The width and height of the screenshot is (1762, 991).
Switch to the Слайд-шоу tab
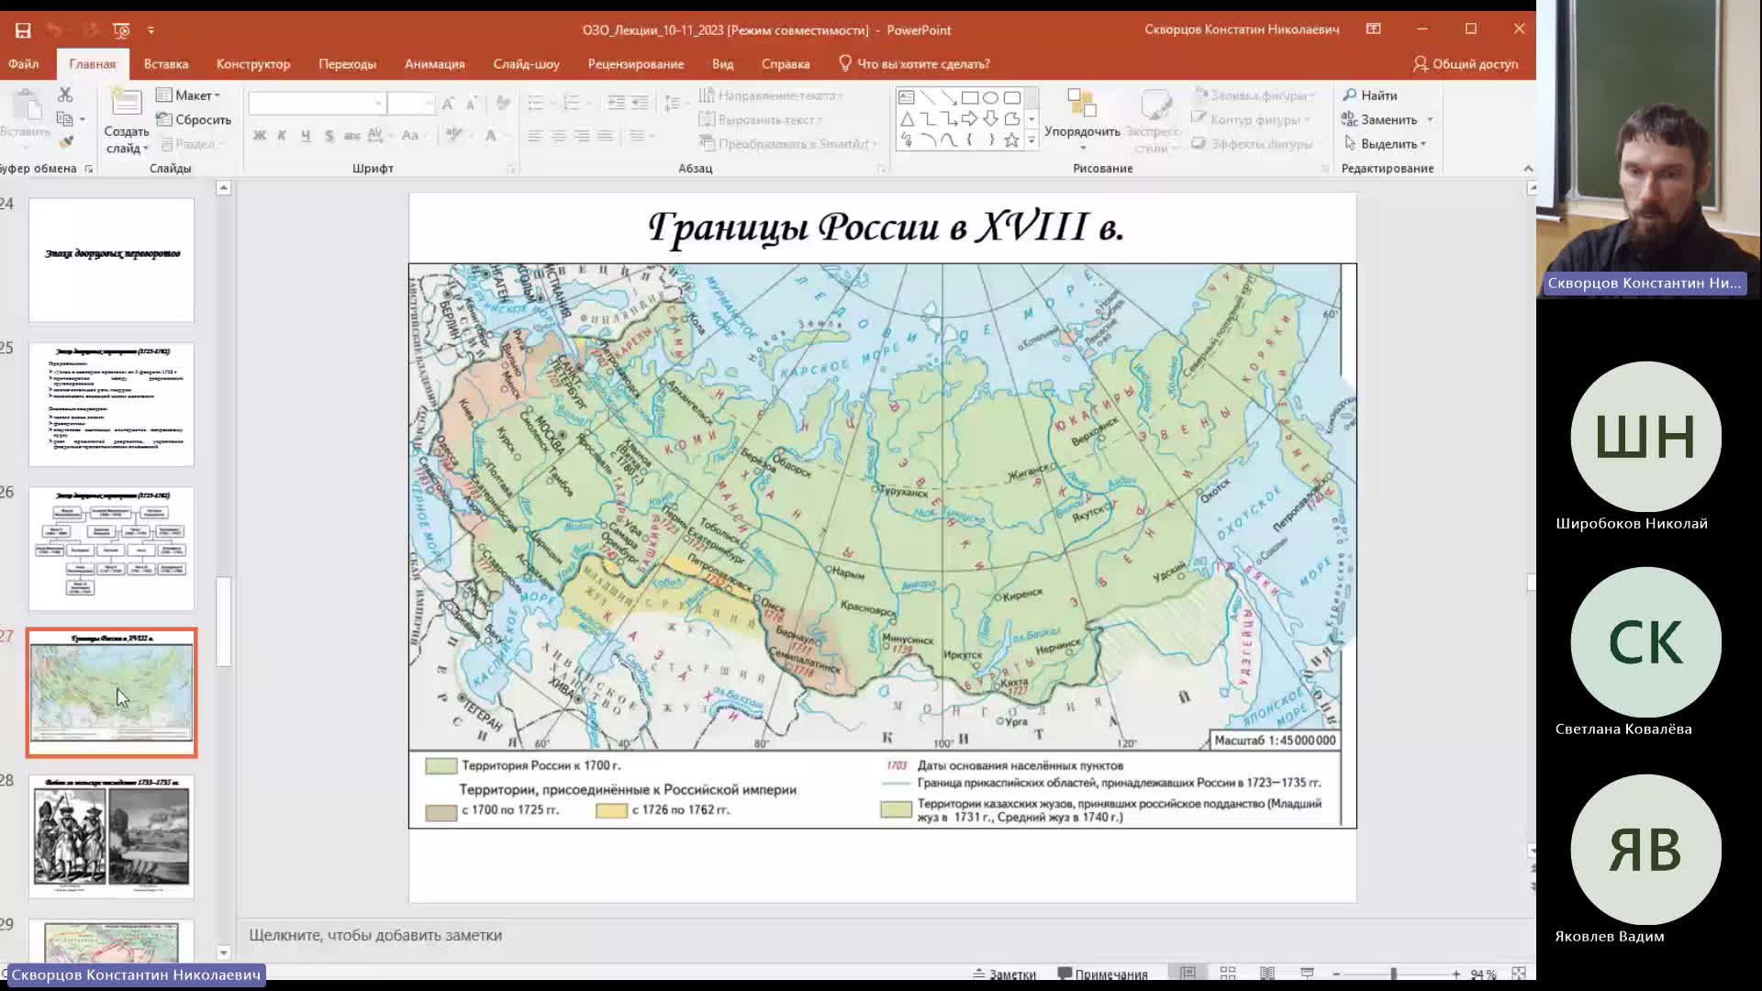[x=526, y=64]
